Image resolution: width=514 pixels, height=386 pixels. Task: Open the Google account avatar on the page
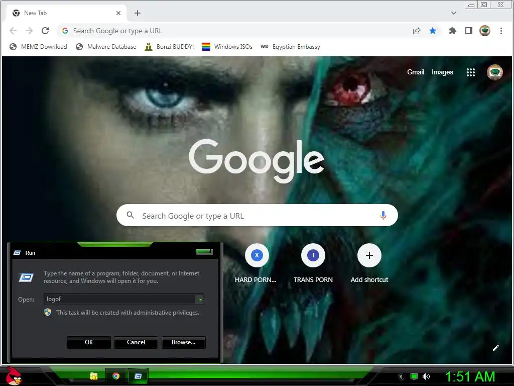coord(494,72)
